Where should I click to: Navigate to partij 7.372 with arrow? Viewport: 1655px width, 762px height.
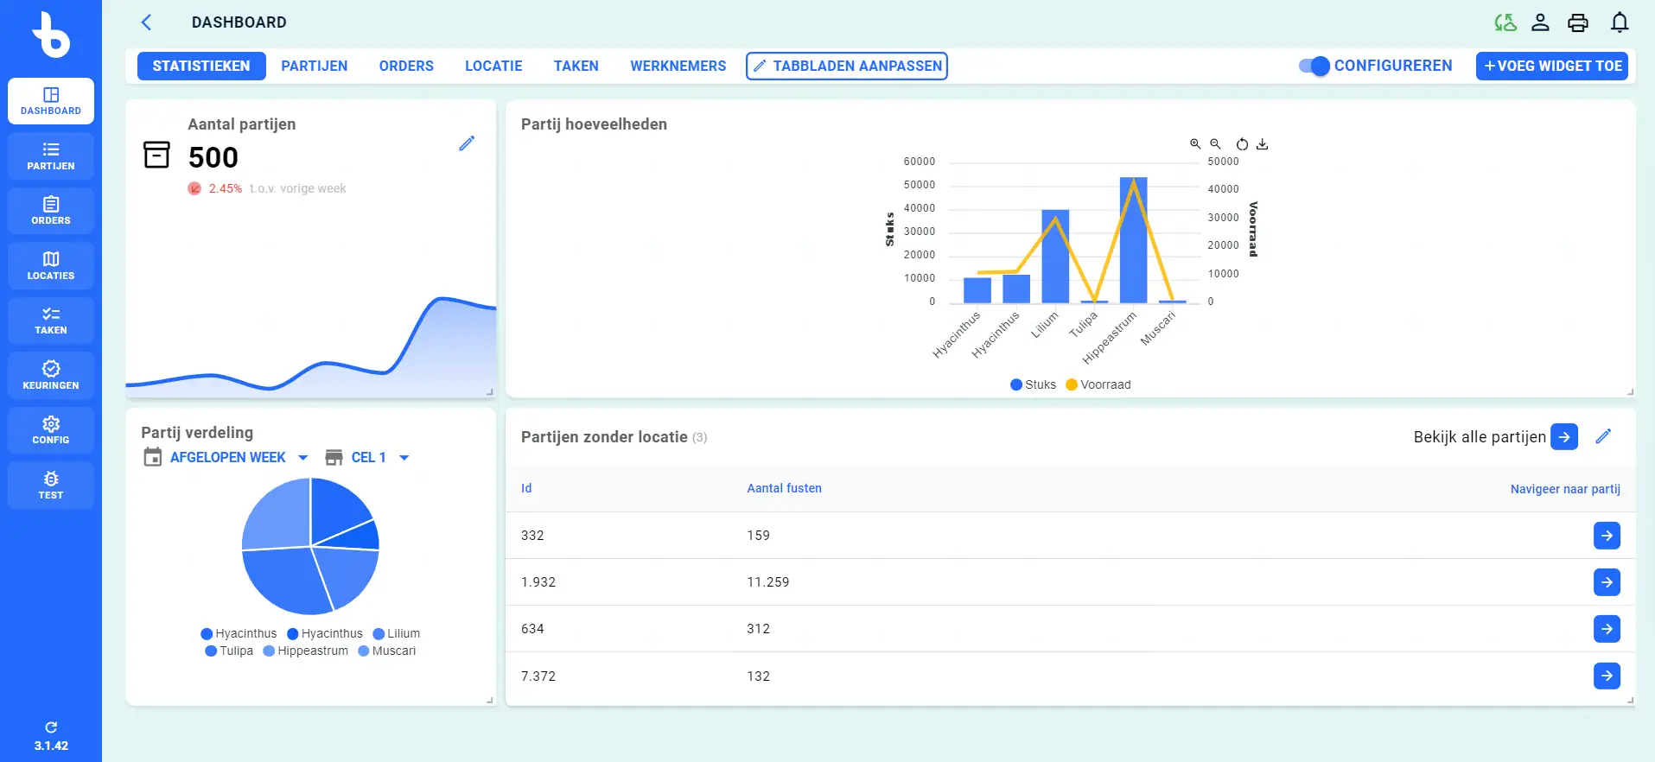(x=1607, y=676)
